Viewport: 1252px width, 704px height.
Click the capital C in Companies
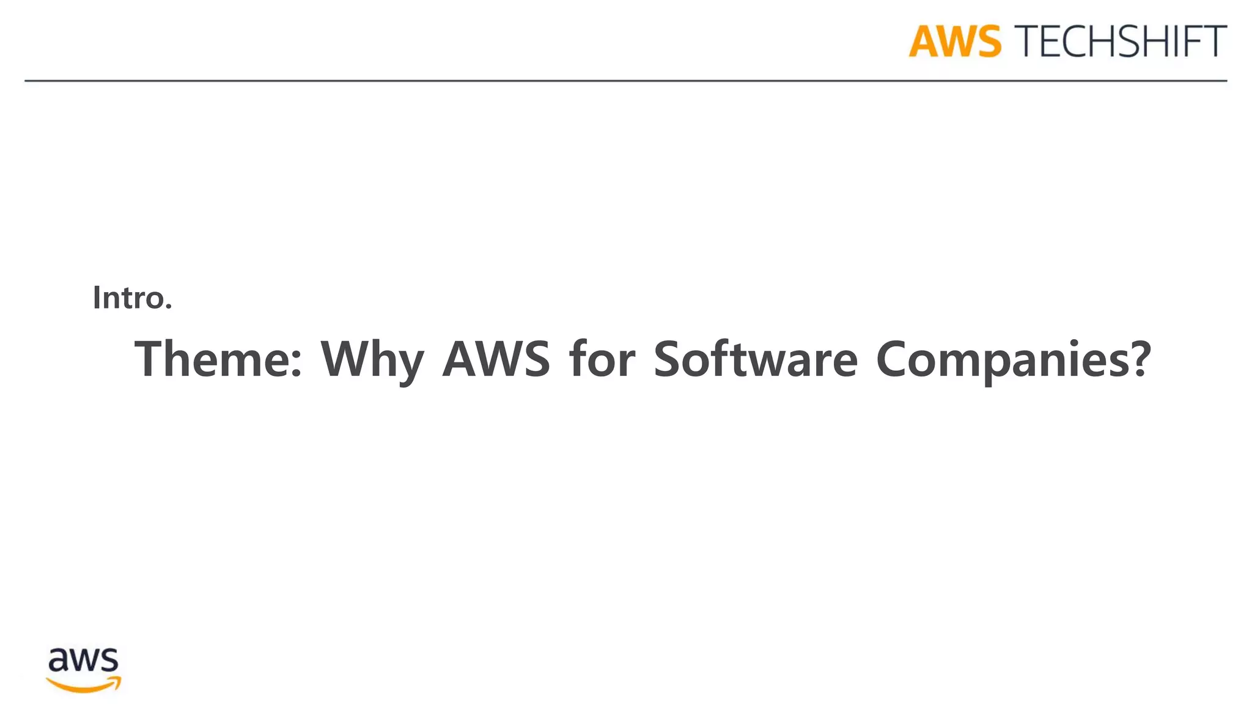tap(891, 359)
